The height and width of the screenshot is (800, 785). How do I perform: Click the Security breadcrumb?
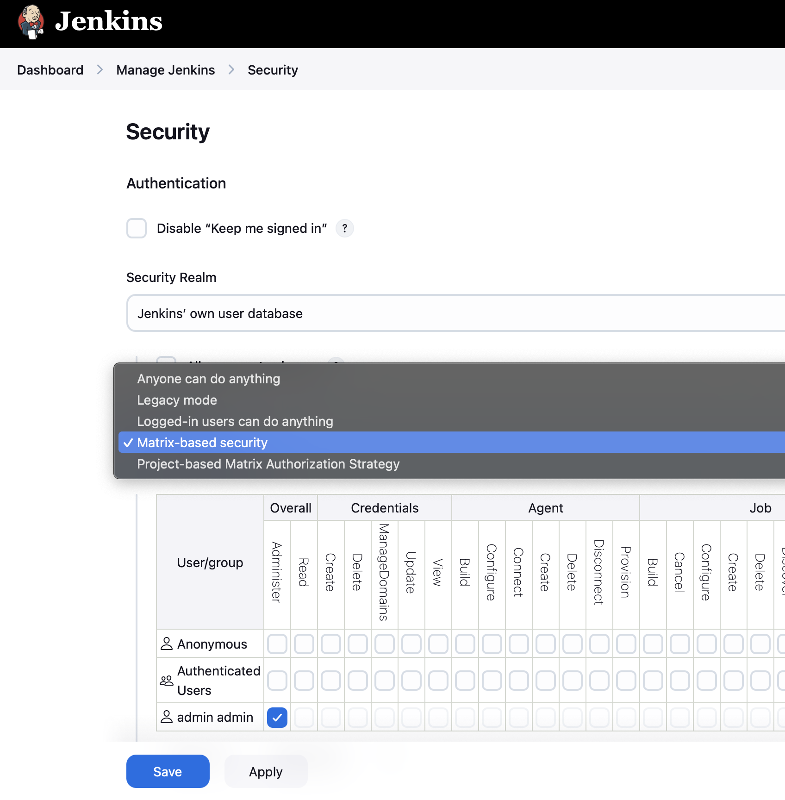pyautogui.click(x=273, y=70)
